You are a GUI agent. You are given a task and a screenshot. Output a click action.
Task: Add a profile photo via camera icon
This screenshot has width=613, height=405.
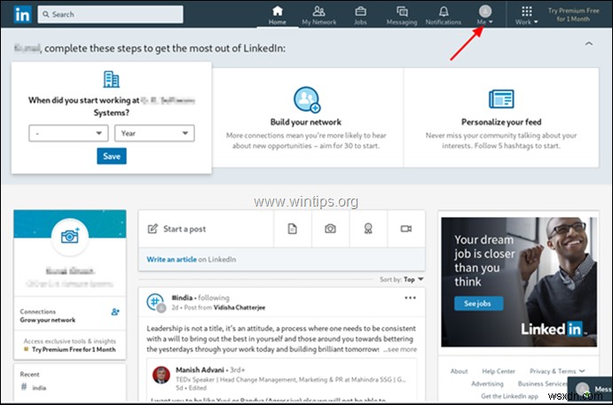(70, 237)
